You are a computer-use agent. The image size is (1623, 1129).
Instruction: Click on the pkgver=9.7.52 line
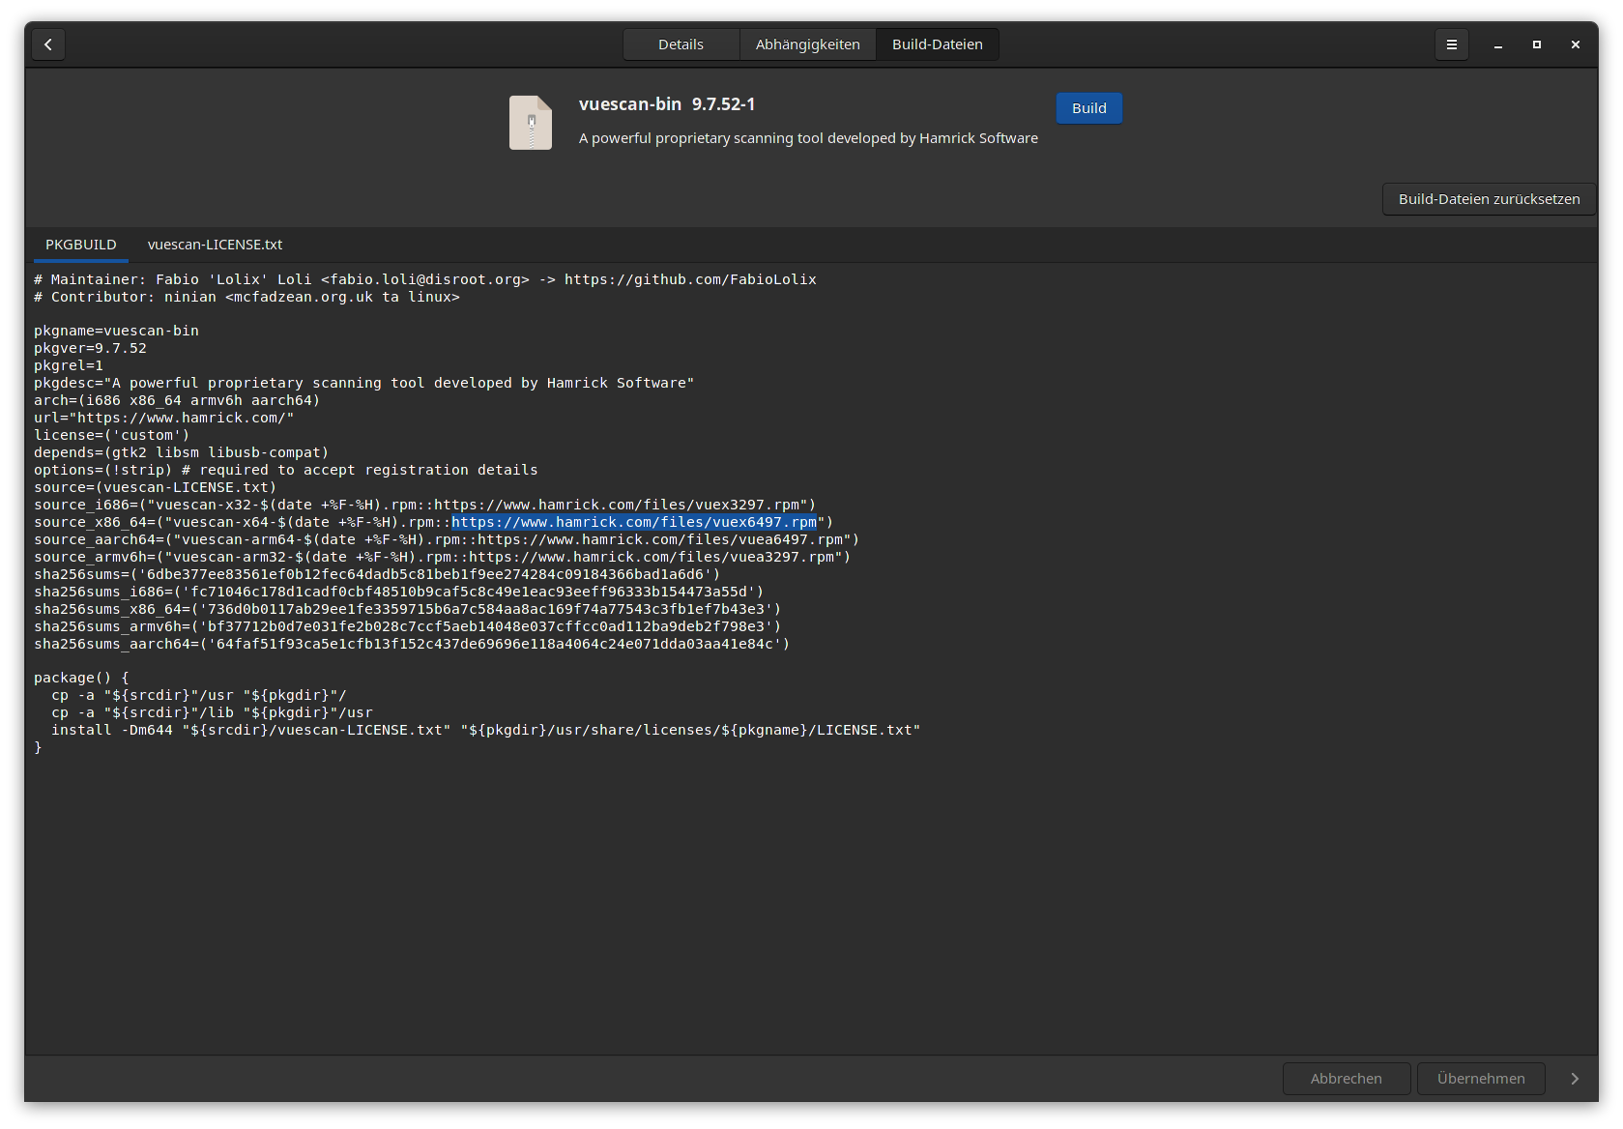click(90, 348)
